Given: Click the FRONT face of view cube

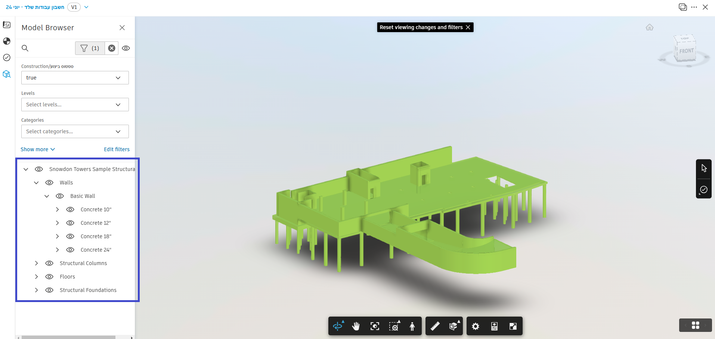Looking at the screenshot, I should tap(686, 51).
